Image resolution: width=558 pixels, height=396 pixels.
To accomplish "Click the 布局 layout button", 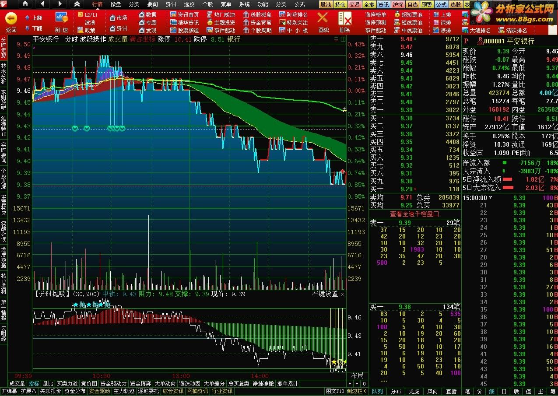I will click(x=357, y=376).
